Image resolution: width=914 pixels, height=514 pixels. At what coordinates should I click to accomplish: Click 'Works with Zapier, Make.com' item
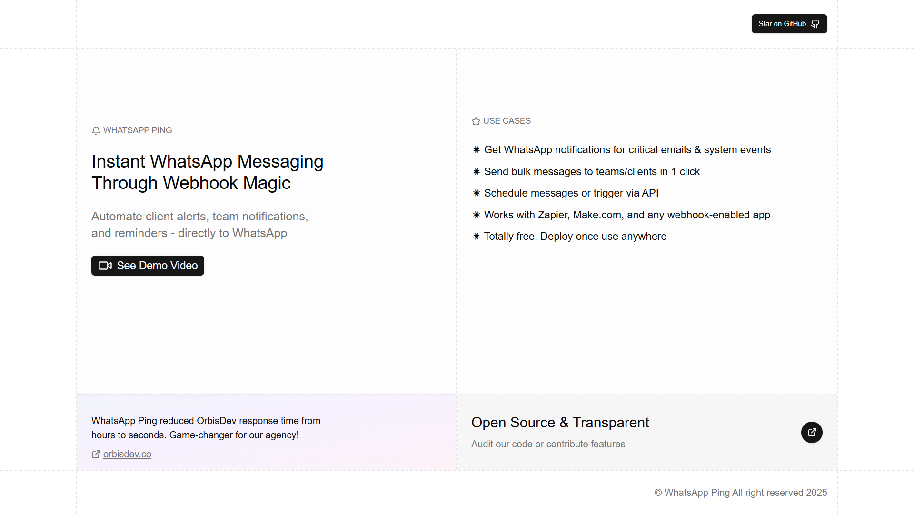(x=627, y=215)
